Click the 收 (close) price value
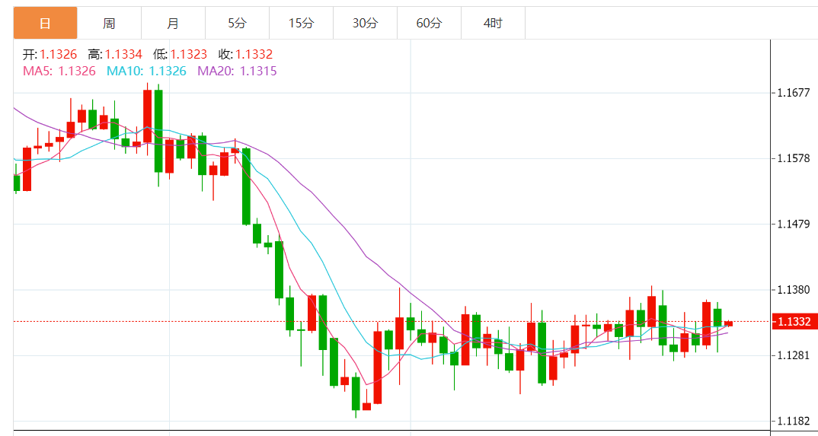Viewport: 818px width, 436px height. [x=254, y=54]
